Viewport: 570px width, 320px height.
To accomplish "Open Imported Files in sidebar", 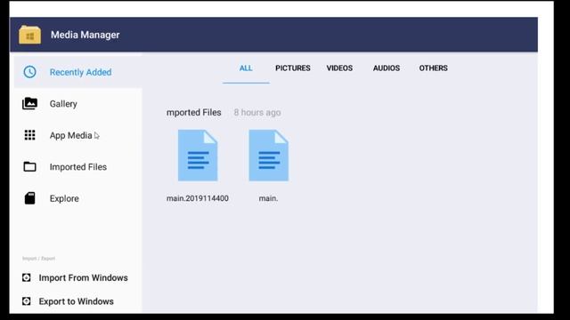I will [77, 167].
